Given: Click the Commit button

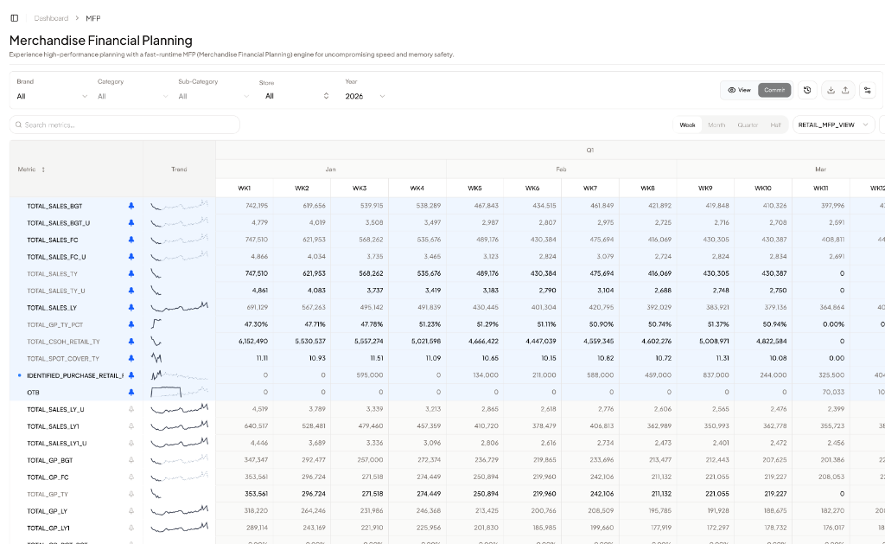Looking at the screenshot, I should (774, 90).
